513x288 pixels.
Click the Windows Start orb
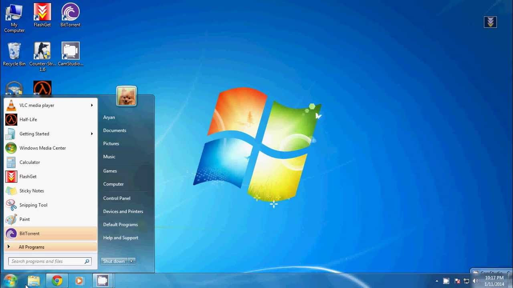tap(10, 281)
